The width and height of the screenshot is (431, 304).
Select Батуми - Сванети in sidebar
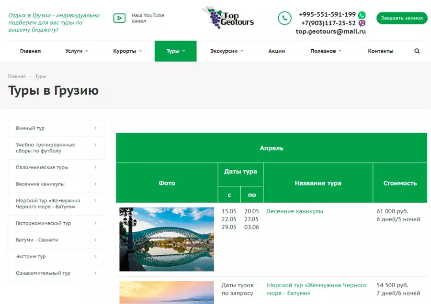click(56, 240)
